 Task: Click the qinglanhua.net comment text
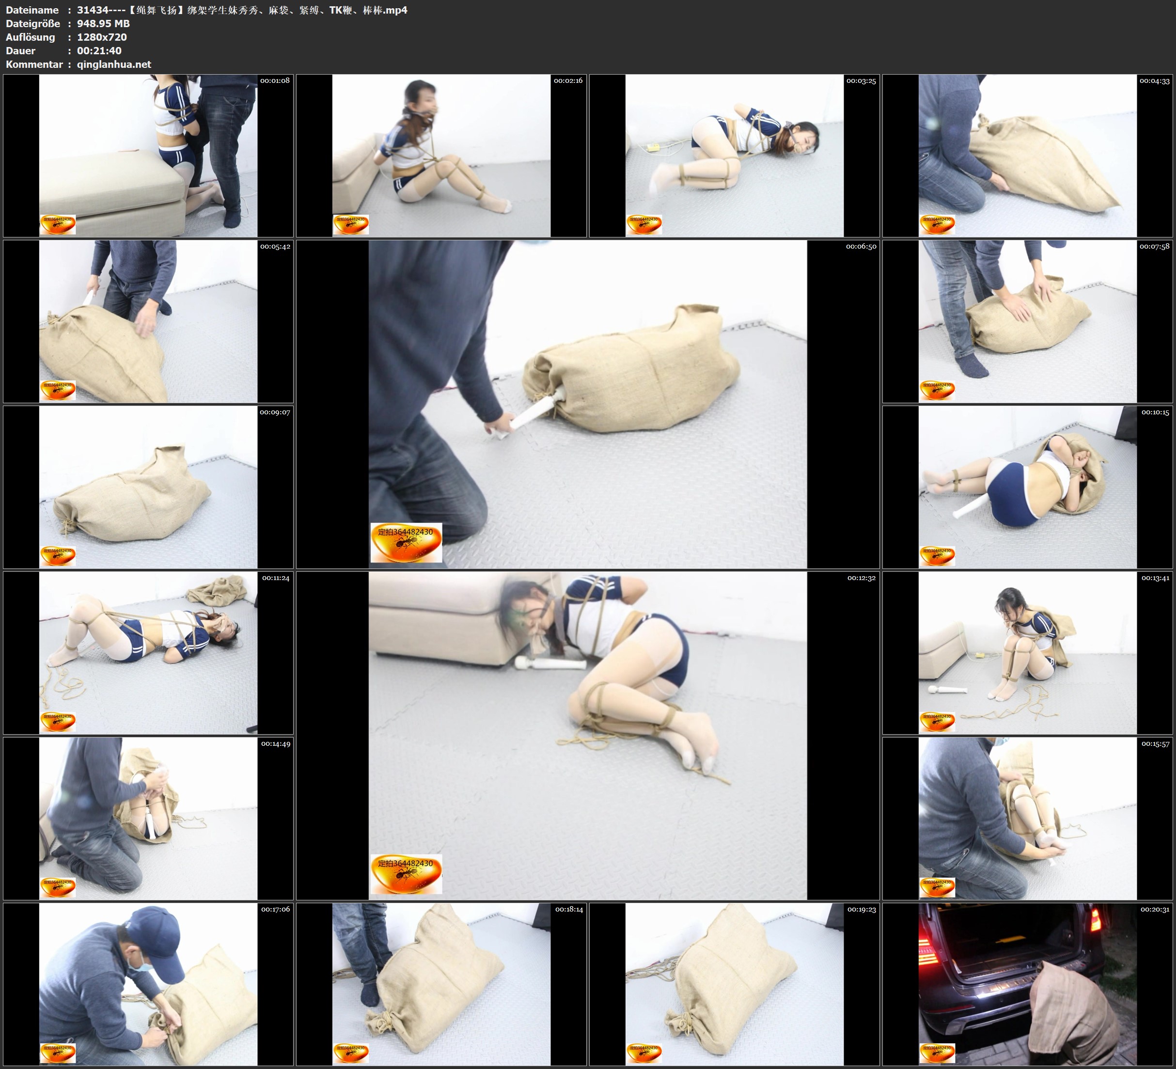(114, 64)
